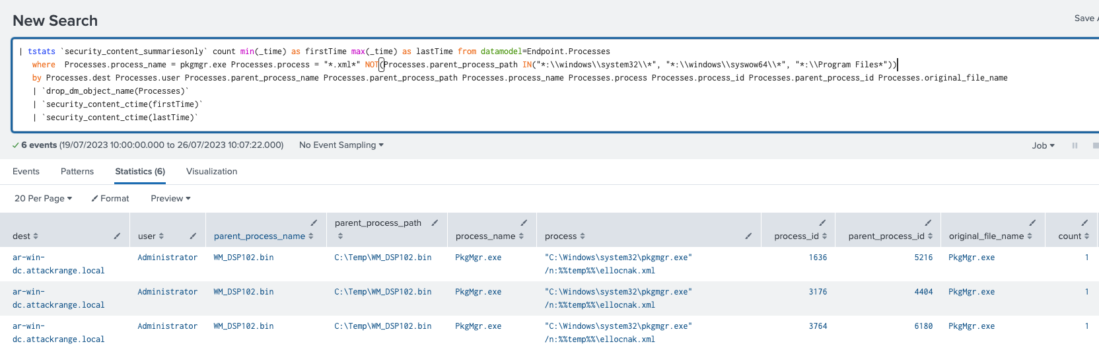Image resolution: width=1099 pixels, height=348 pixels.
Task: Open the Format options button
Action: [x=110, y=199]
